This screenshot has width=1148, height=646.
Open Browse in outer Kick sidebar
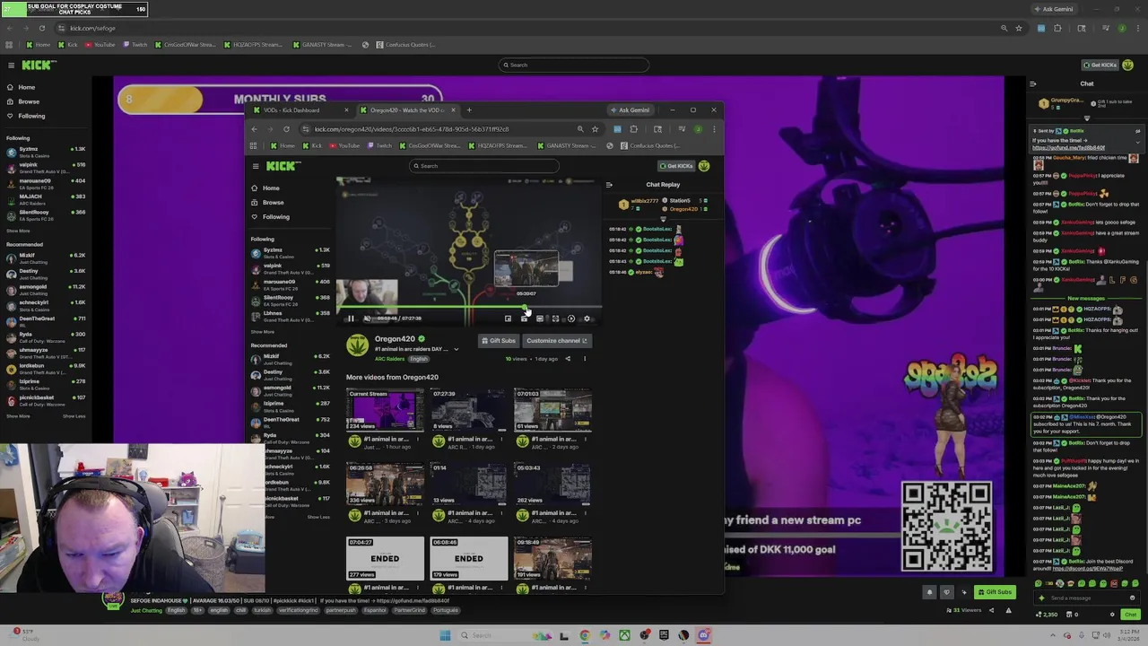tap(29, 101)
